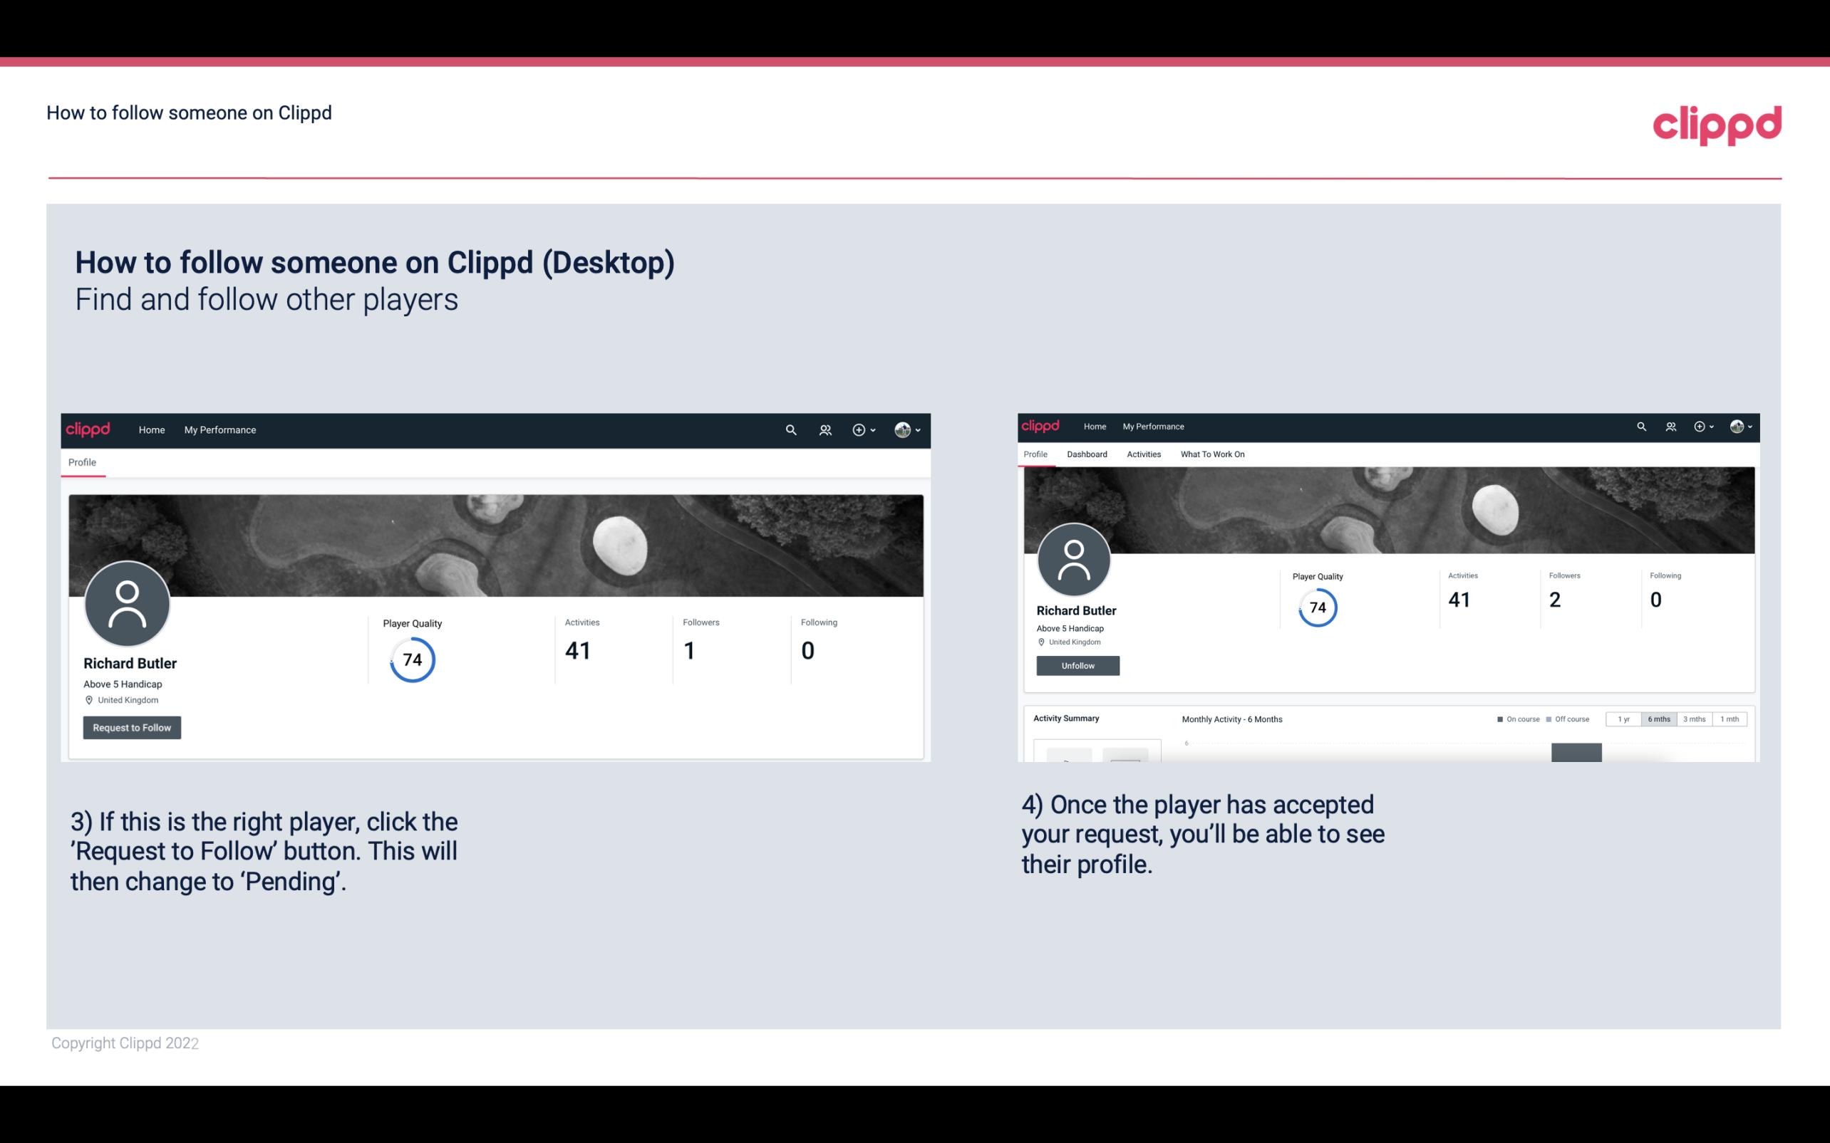Click the search icon in top navigation
Viewport: 1830px width, 1143px height.
coord(790,429)
